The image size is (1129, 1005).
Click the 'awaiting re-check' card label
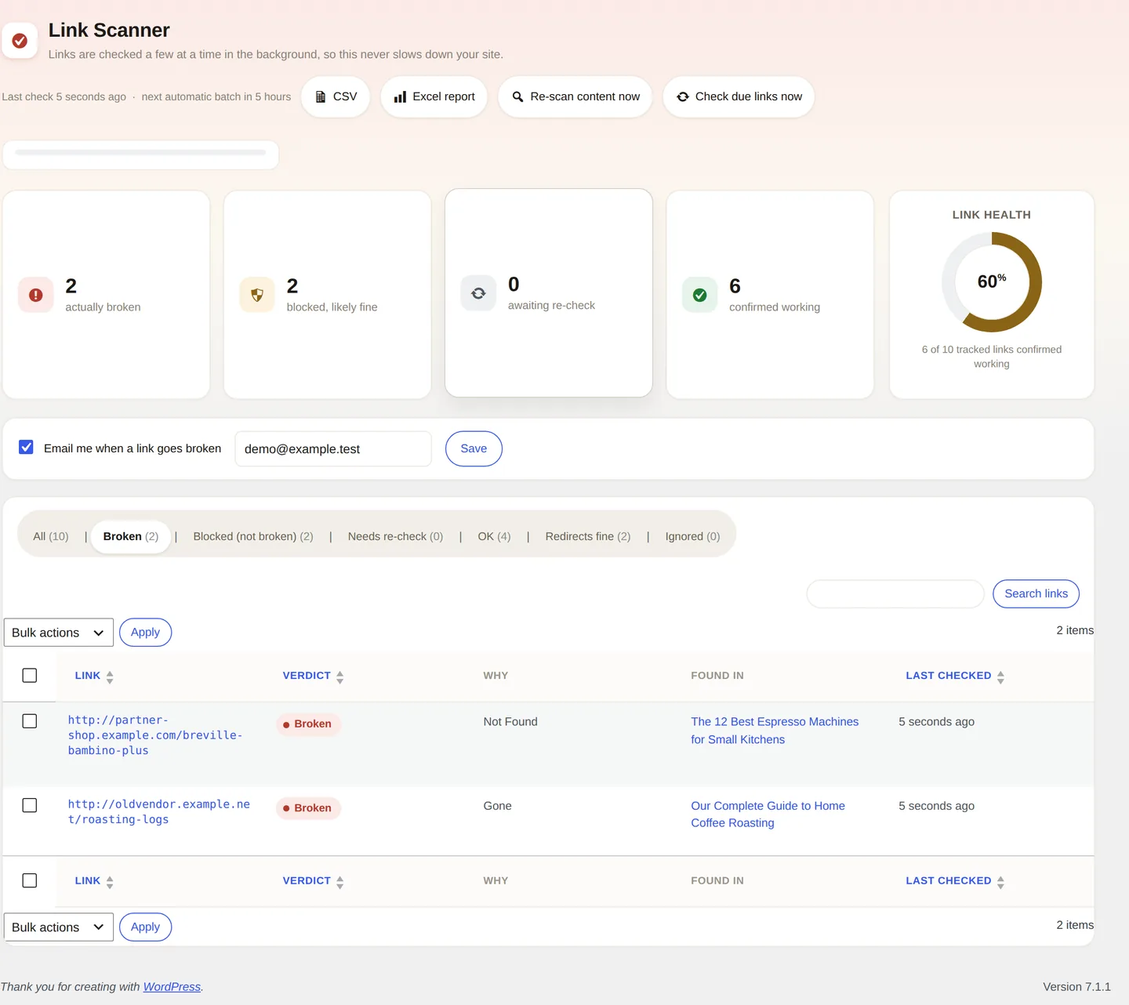(x=551, y=306)
